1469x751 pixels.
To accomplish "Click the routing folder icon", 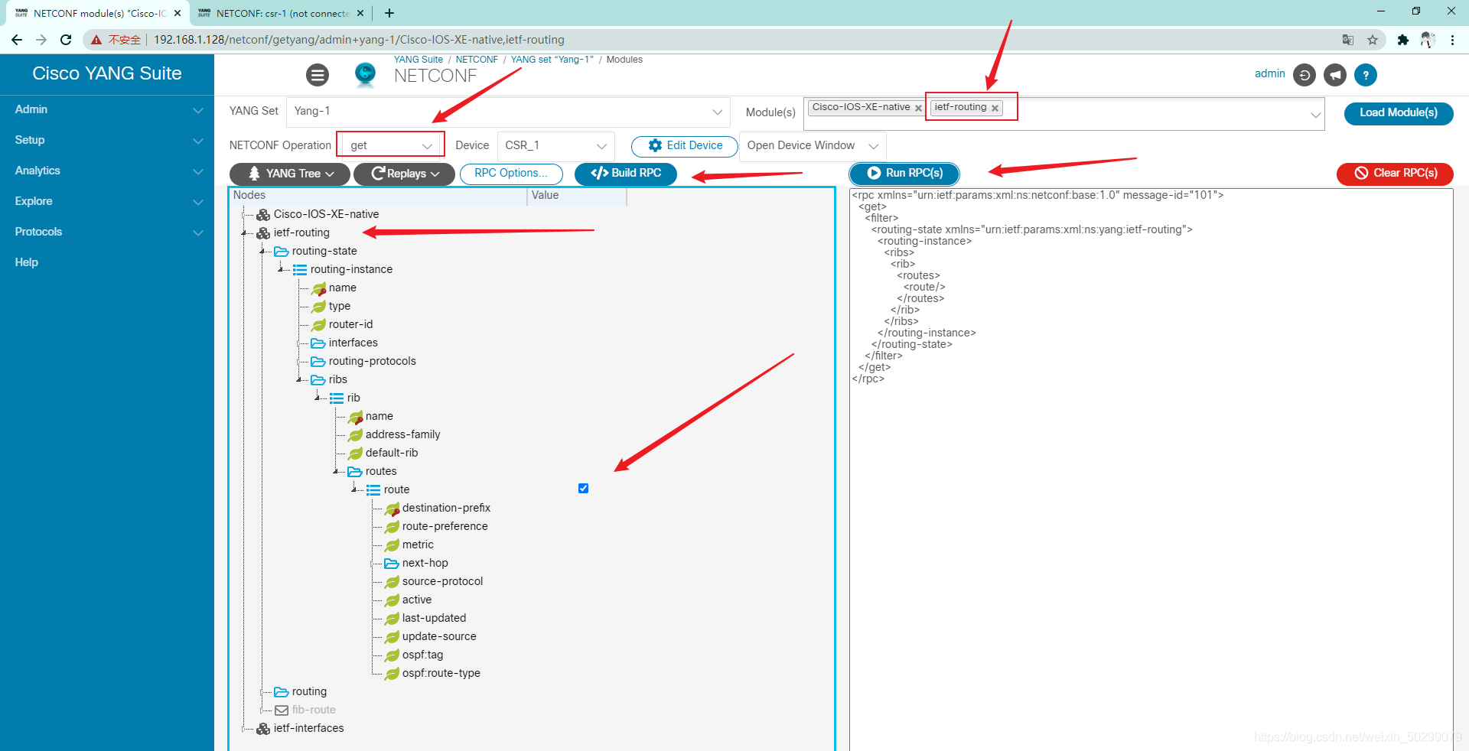I will pyautogui.click(x=282, y=692).
